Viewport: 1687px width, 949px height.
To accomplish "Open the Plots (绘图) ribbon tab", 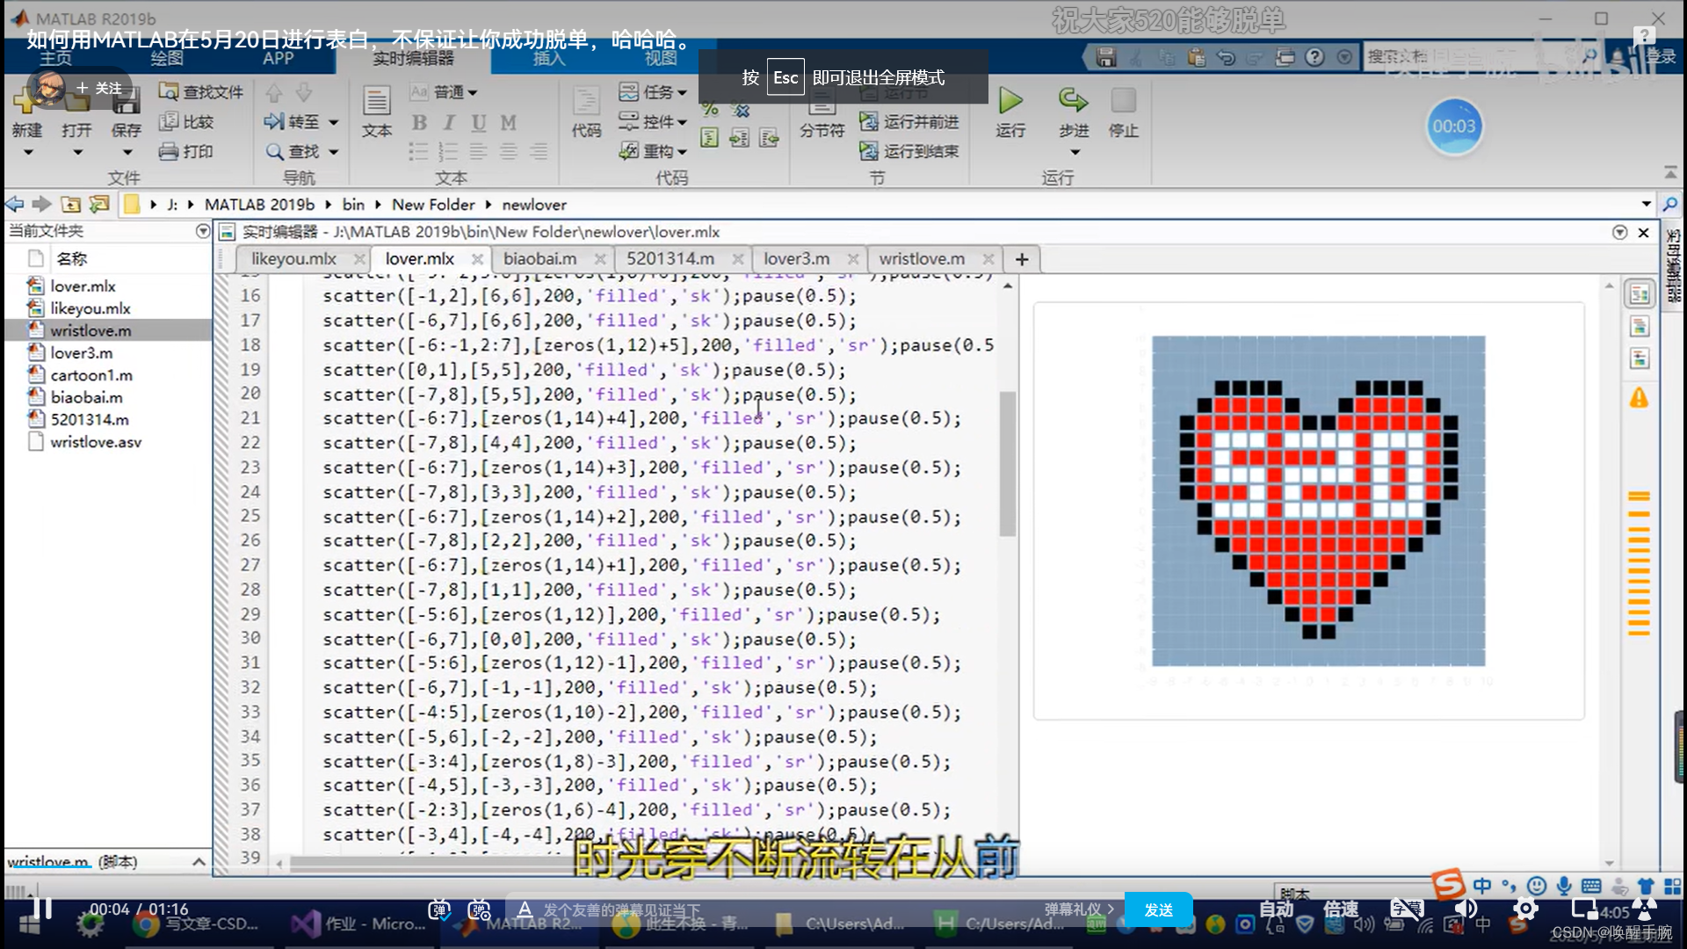I will (166, 59).
